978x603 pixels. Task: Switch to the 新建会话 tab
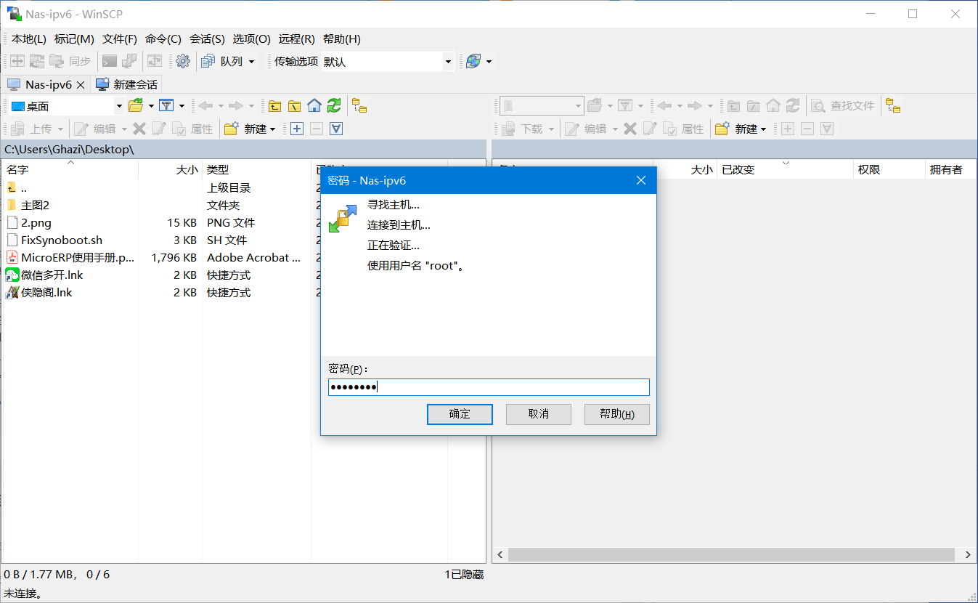[x=127, y=84]
